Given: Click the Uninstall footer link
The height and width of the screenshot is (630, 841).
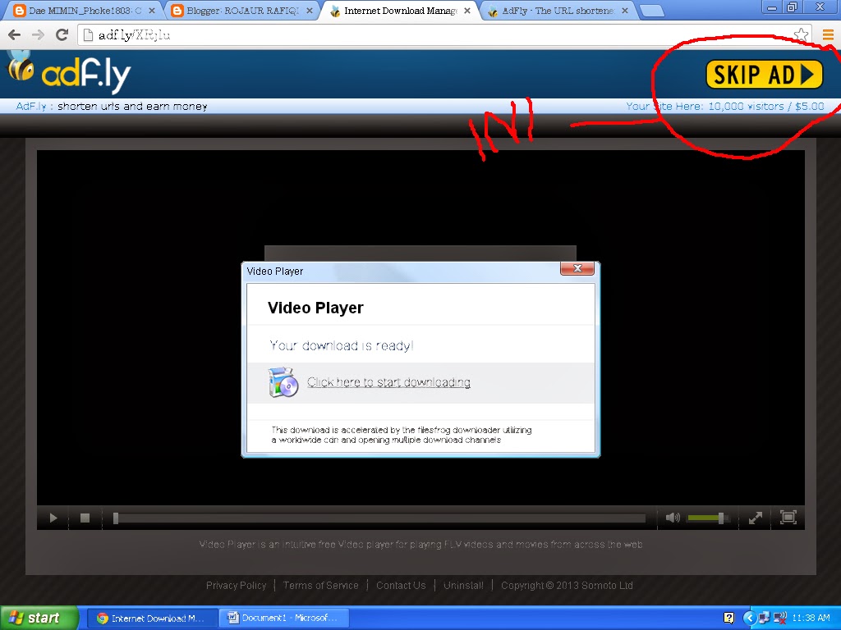Looking at the screenshot, I should point(463,586).
